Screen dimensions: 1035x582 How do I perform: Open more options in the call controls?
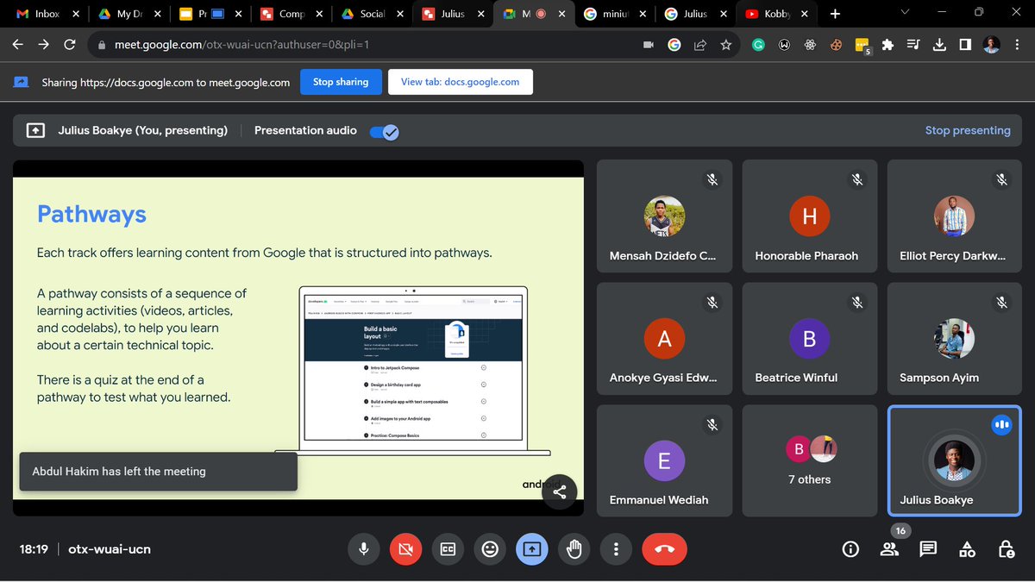pyautogui.click(x=616, y=549)
